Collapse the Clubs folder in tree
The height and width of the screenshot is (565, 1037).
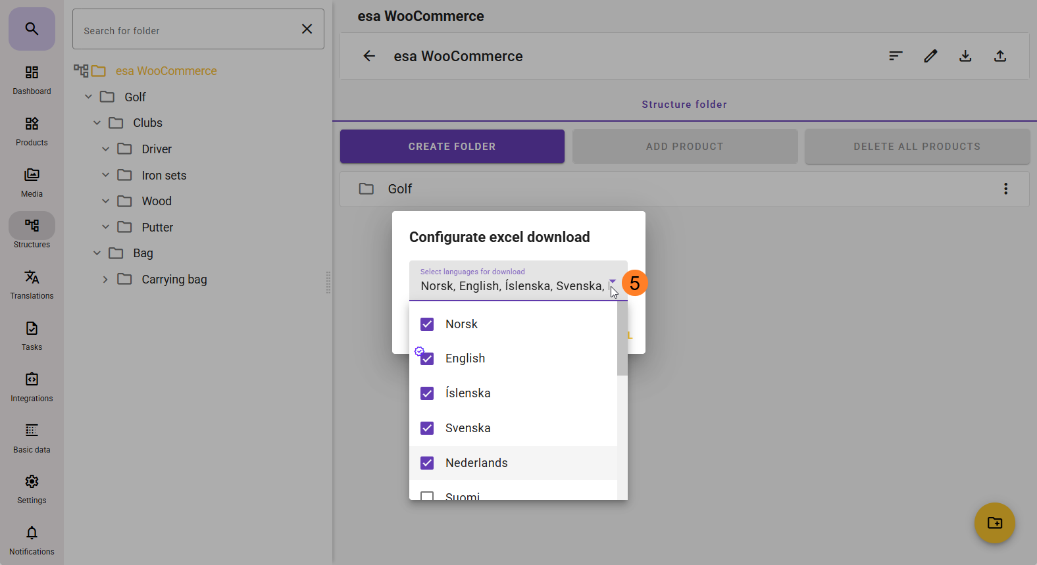coord(97,123)
